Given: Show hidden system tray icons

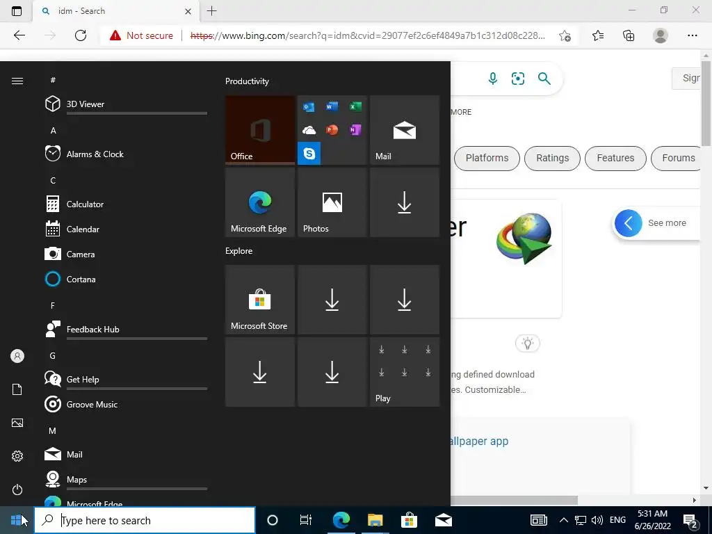Looking at the screenshot, I should (x=563, y=520).
